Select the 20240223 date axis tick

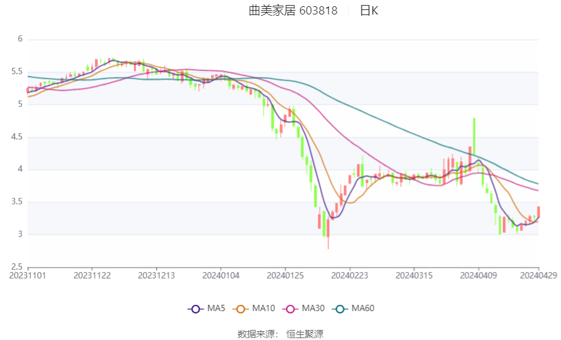pos(349,276)
